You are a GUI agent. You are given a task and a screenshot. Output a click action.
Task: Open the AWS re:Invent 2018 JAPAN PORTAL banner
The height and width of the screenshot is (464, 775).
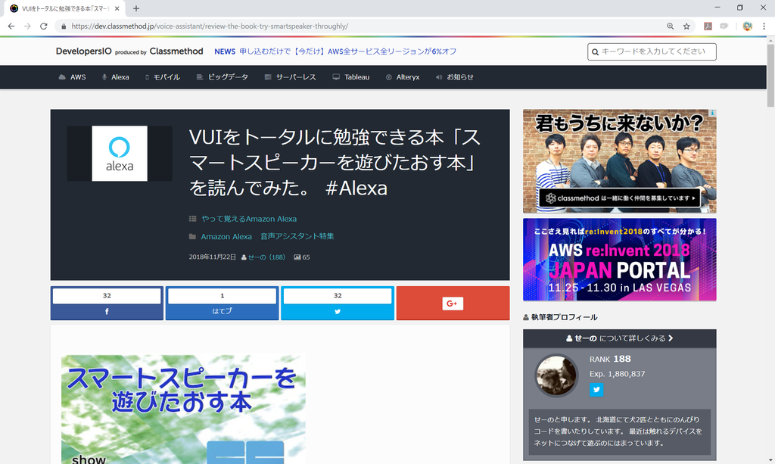click(x=619, y=260)
